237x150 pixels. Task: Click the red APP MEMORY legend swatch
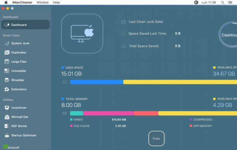coord(191,126)
